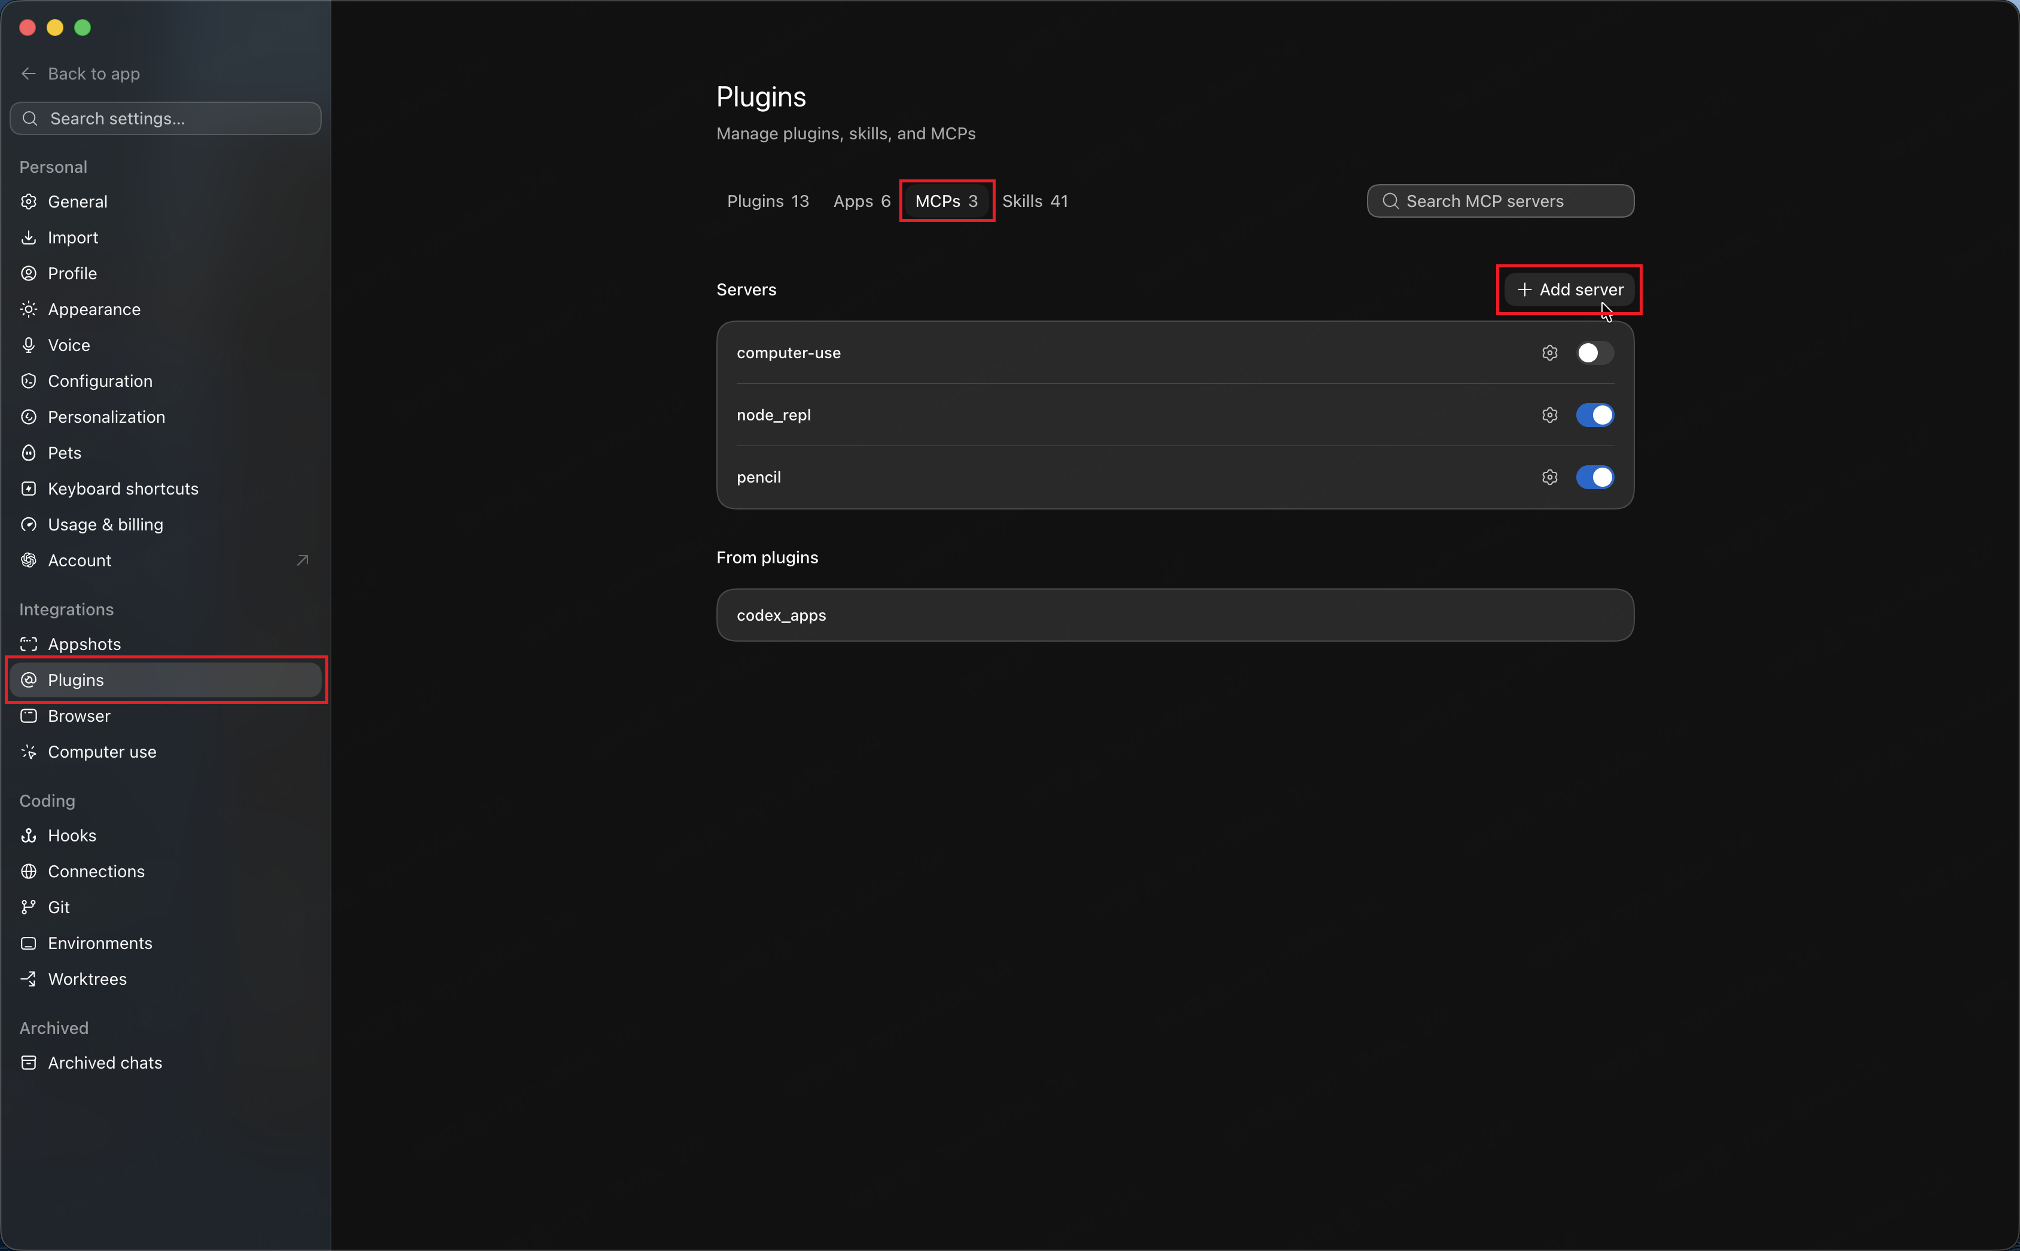The width and height of the screenshot is (2020, 1251).
Task: Click the Git branch icon
Action: coord(28,907)
